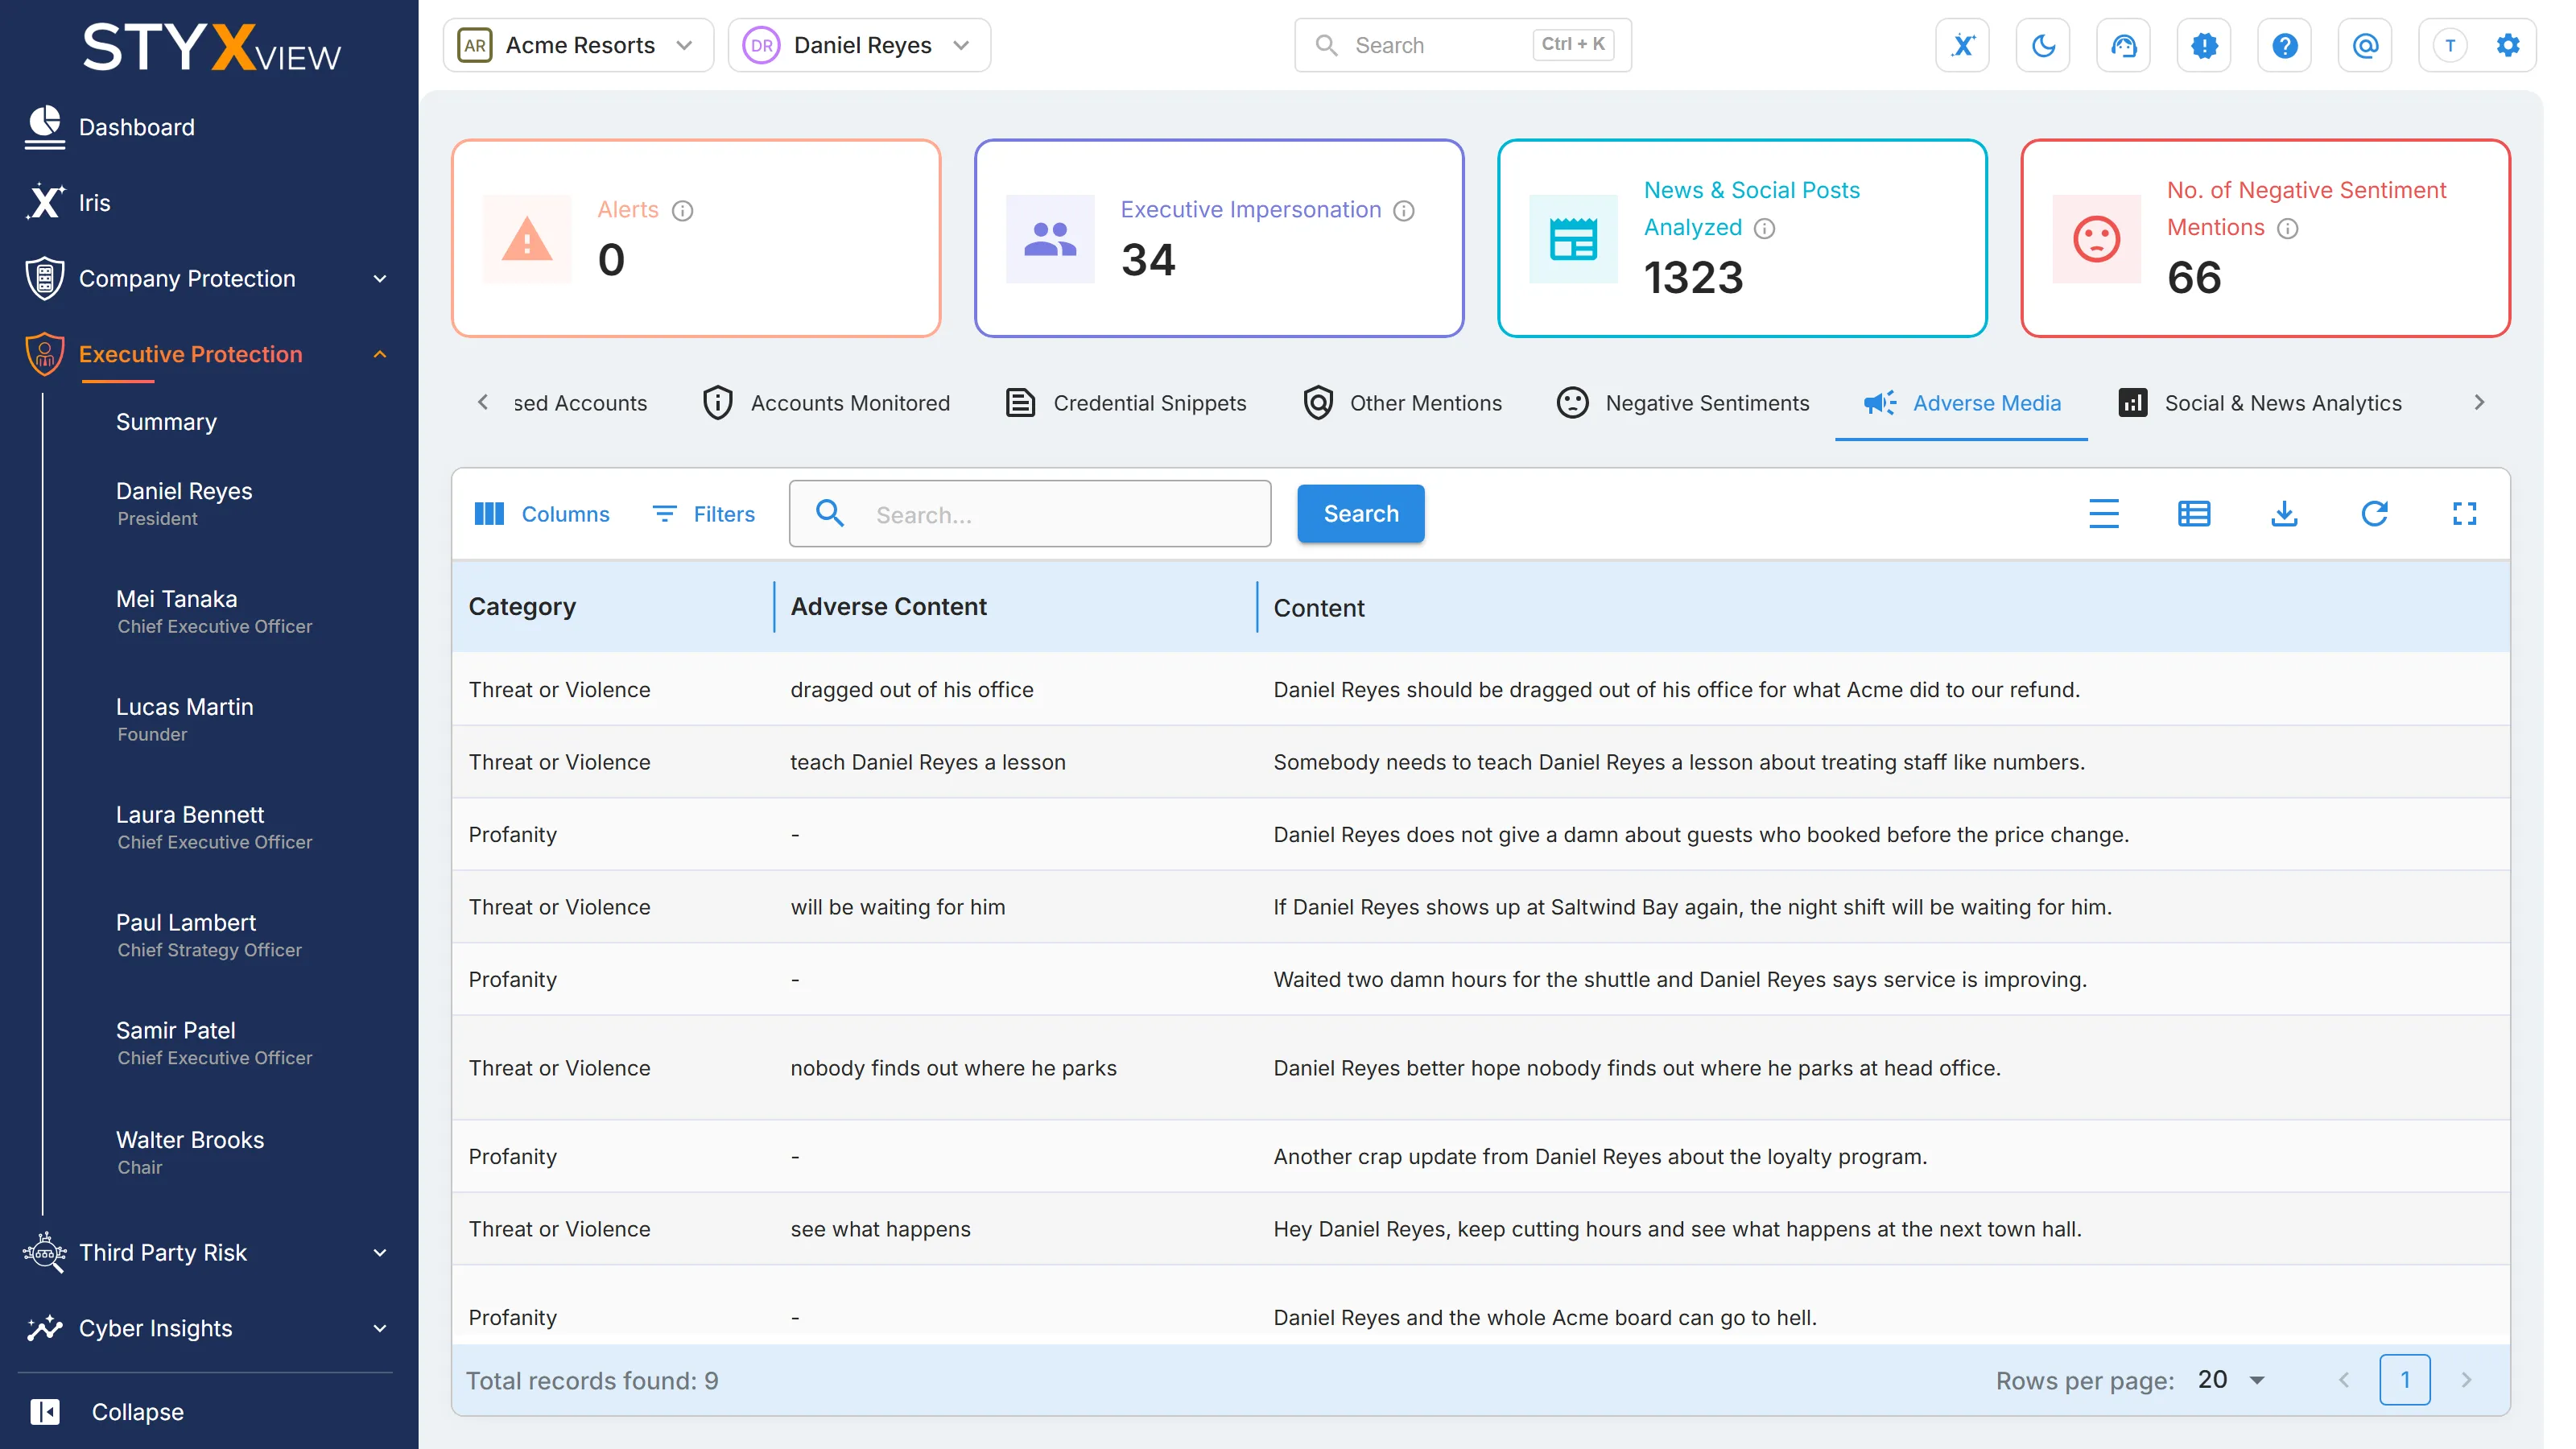Toggle fullscreen table view
Image resolution: width=2576 pixels, height=1449 pixels.
click(x=2464, y=514)
